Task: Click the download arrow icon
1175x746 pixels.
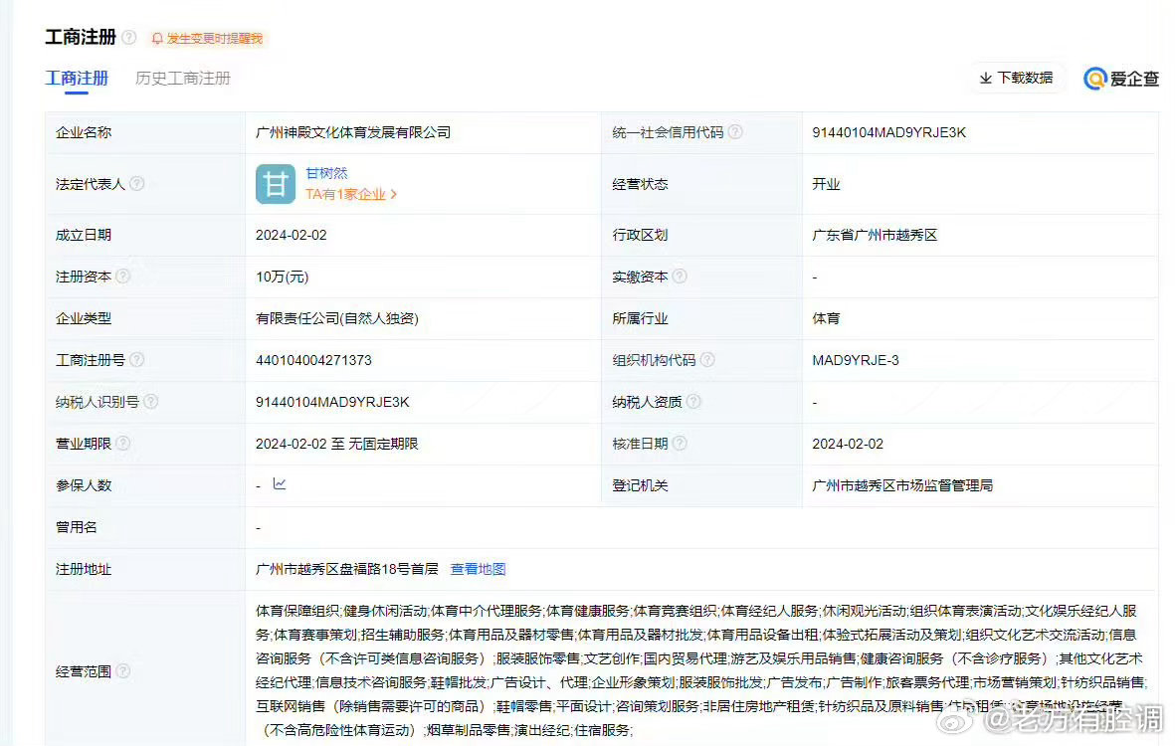Action: (985, 78)
